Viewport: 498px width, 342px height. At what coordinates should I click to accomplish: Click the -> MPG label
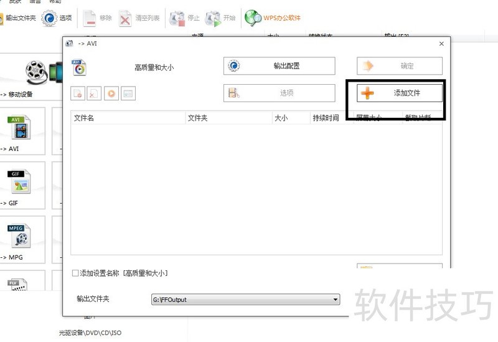click(x=11, y=257)
